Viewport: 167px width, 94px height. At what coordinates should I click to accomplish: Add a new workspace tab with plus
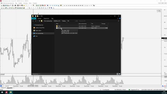13,88
